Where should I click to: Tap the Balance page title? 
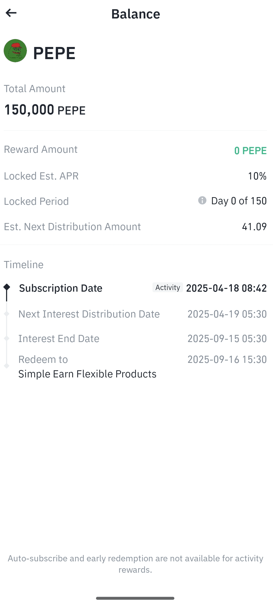point(136,14)
